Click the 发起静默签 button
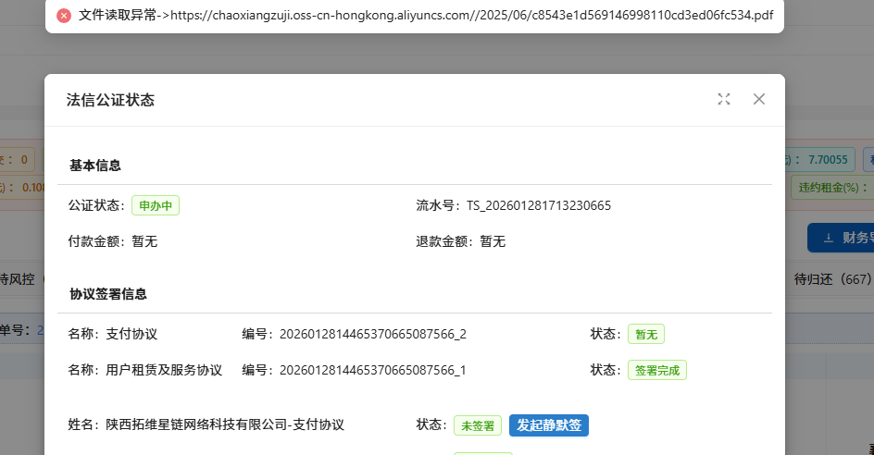Viewport: 874px width, 455px height. point(549,425)
